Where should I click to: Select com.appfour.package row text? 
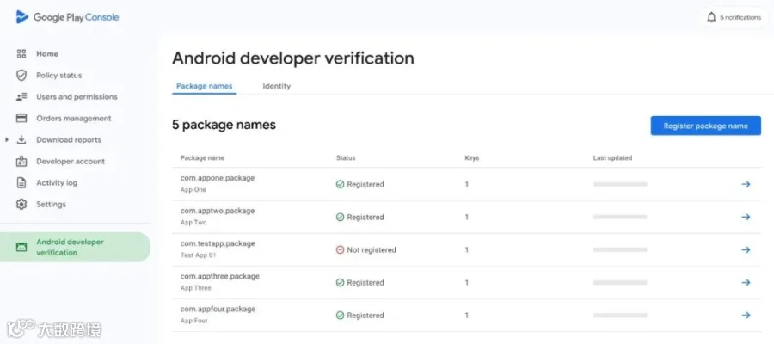tap(218, 309)
